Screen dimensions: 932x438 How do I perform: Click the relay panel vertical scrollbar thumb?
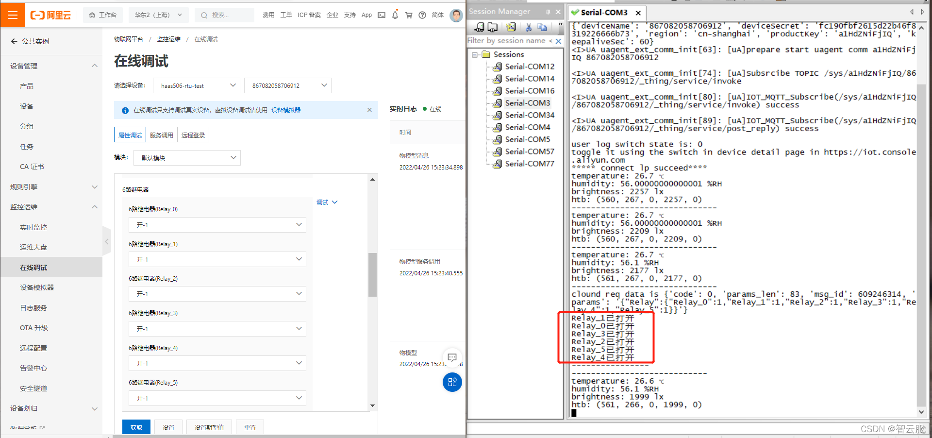372,274
